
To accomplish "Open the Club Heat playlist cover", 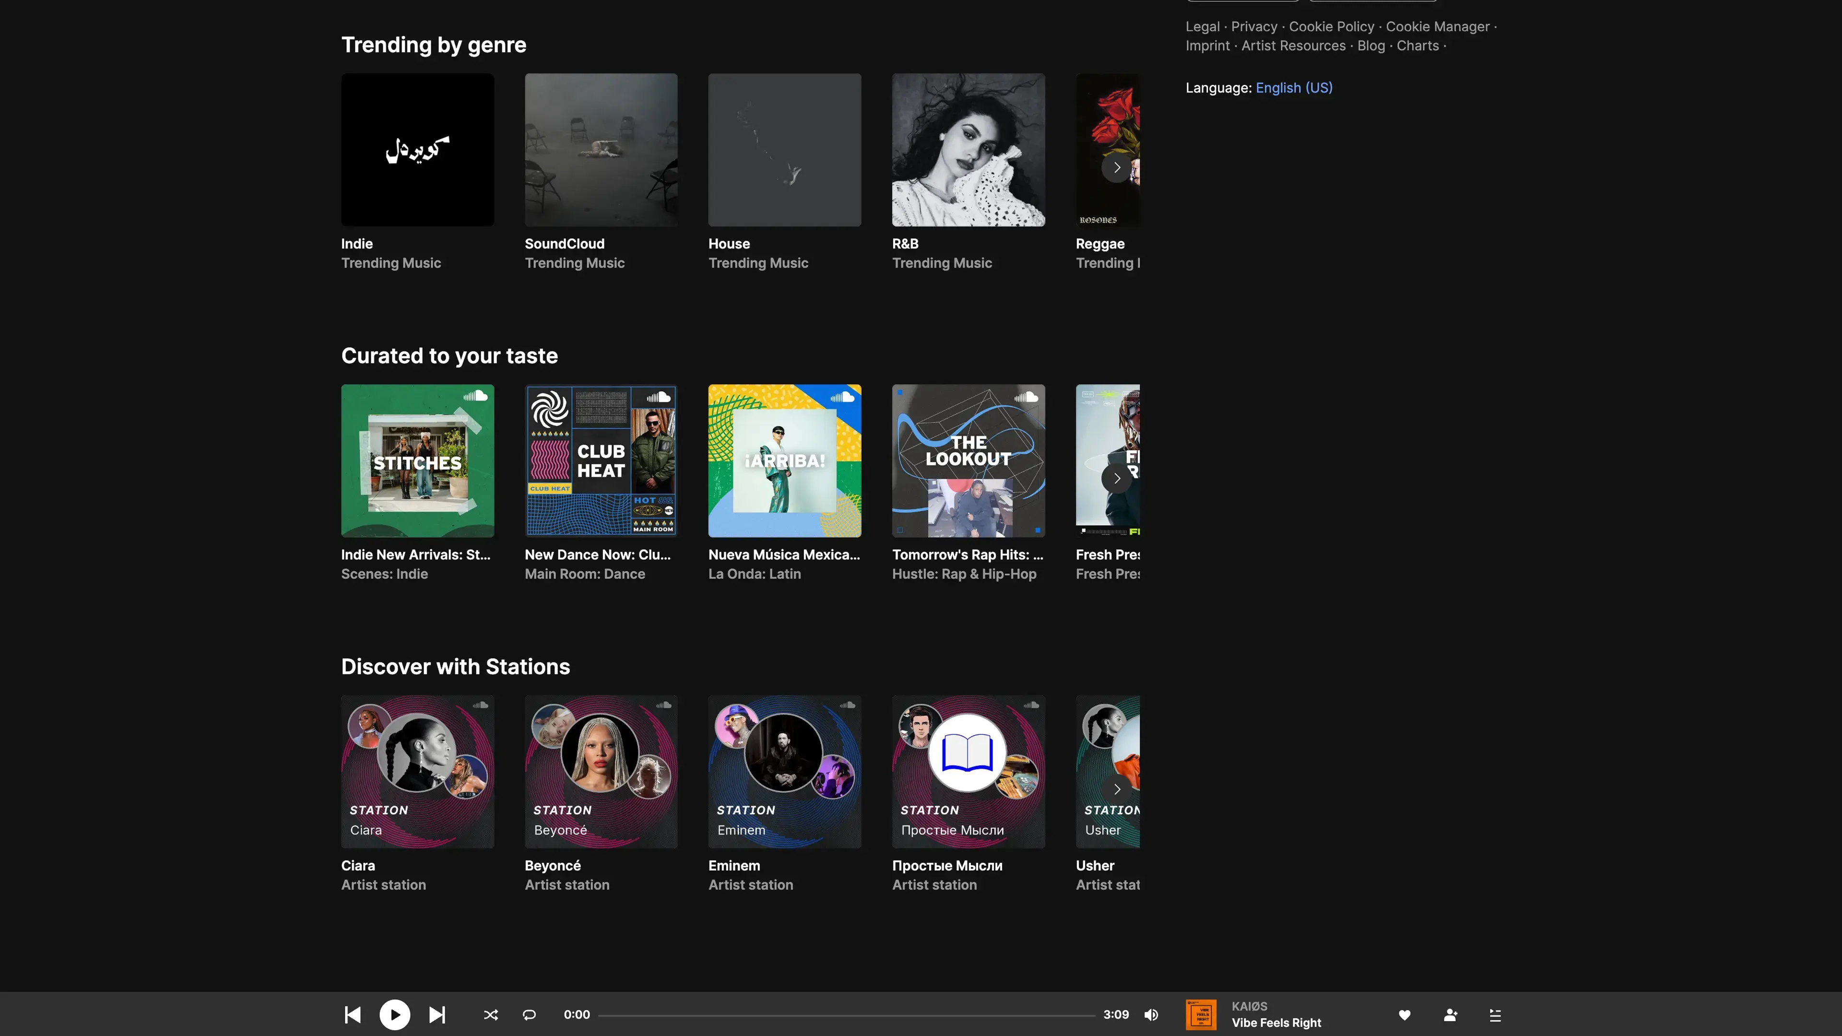I will coord(601,460).
